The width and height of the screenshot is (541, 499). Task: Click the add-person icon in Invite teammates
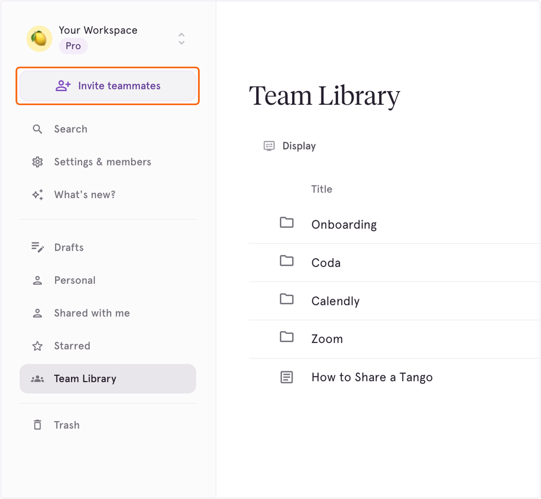[x=63, y=86]
